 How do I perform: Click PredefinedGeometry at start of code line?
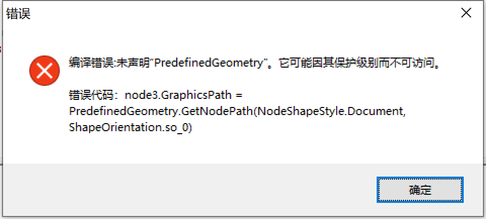pyautogui.click(x=123, y=112)
